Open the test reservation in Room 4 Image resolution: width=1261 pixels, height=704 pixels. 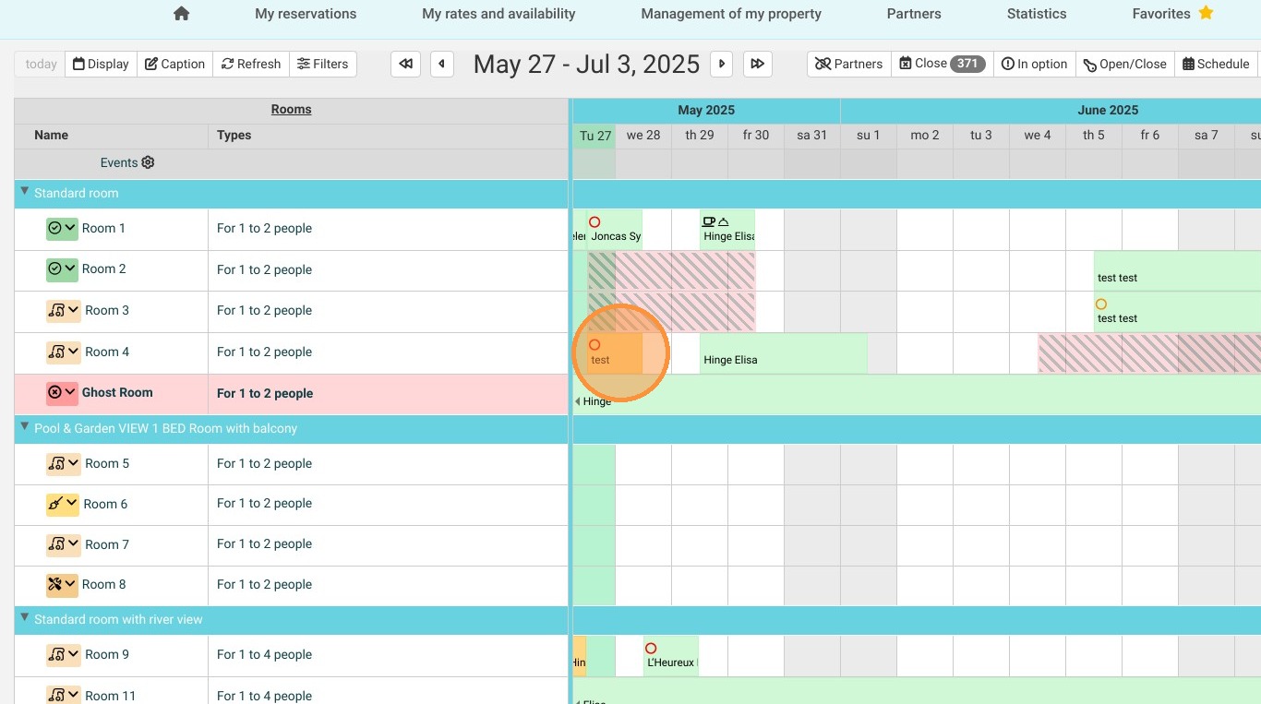pyautogui.click(x=615, y=353)
